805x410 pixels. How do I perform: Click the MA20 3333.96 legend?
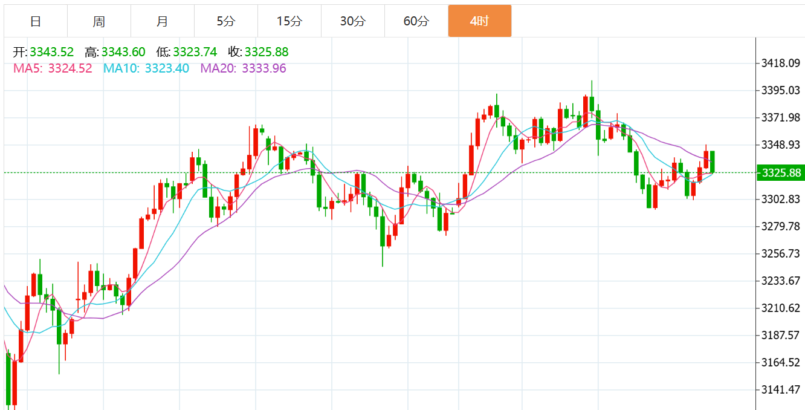(244, 68)
